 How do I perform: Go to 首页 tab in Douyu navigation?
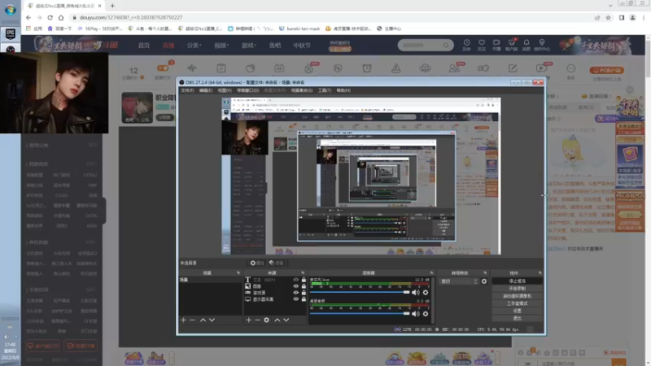144,46
